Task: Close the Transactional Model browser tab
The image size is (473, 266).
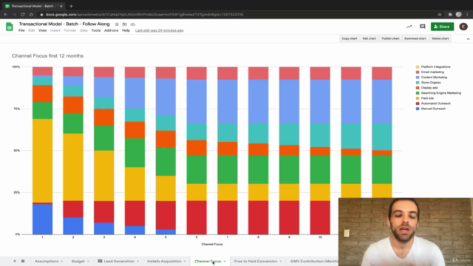Action: coord(61,6)
